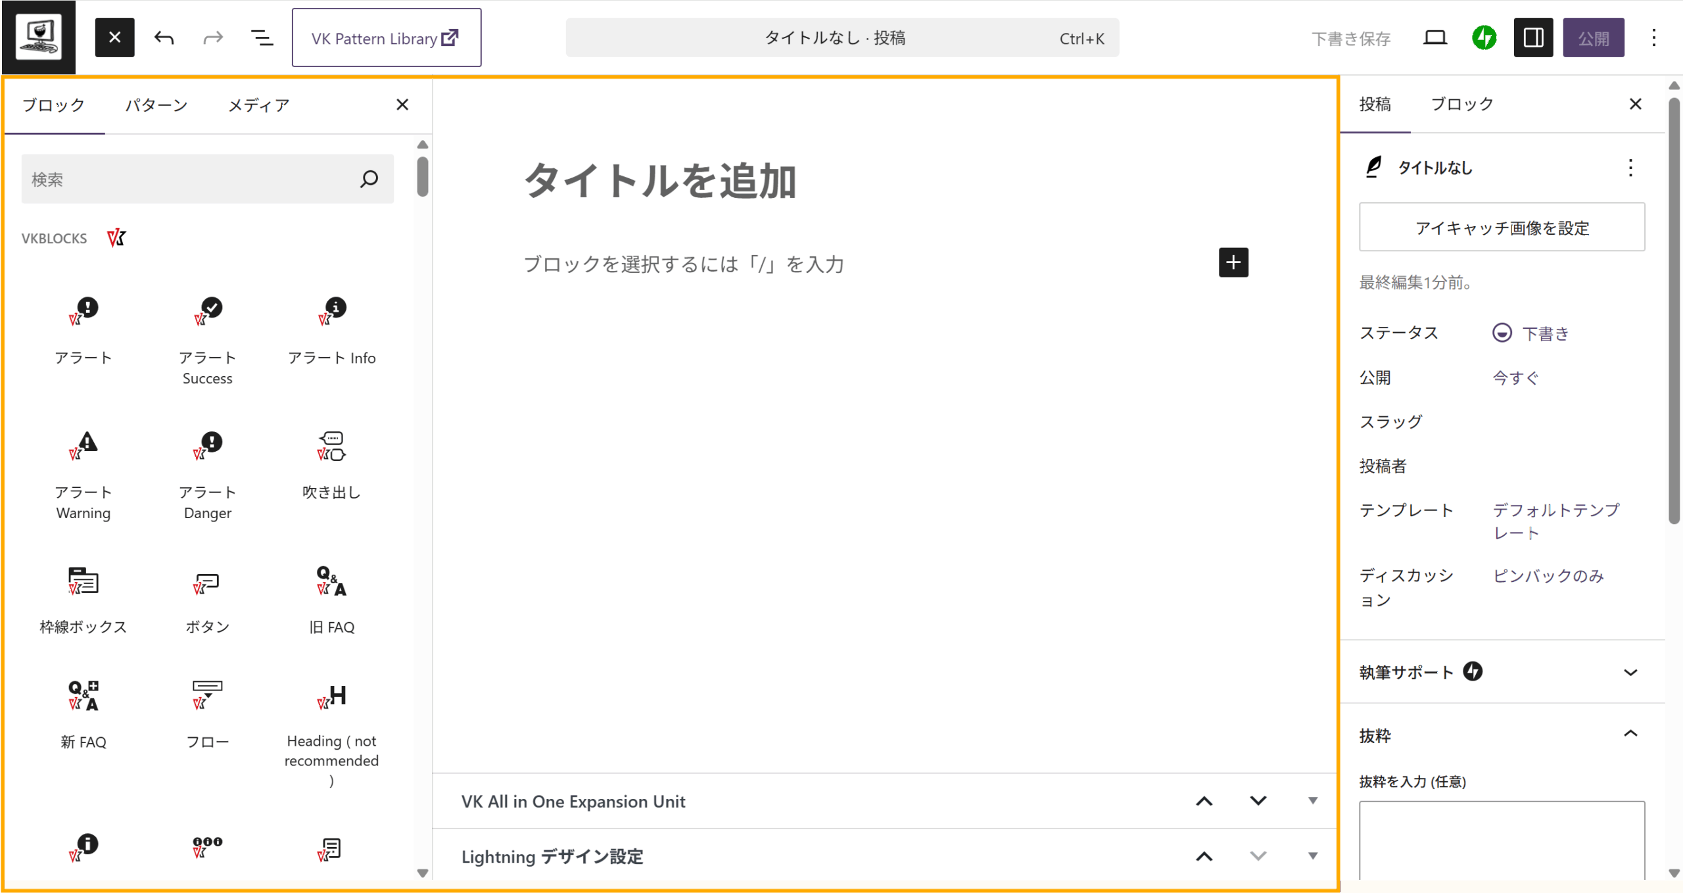This screenshot has width=1683, height=893.
Task: Toggle the settings sidebar panel button
Action: (1532, 38)
